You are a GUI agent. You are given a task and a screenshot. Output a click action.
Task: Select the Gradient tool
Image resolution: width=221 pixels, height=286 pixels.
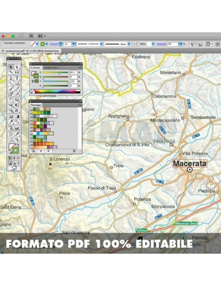pos(17,117)
